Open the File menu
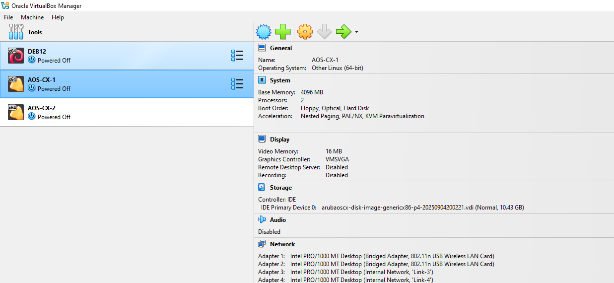Screen dimensions: 614x283 click(8, 17)
